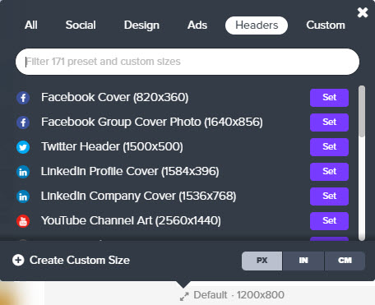The image size is (375, 305).
Task: Click Create Custom Size link
Action: pyautogui.click(x=80, y=260)
